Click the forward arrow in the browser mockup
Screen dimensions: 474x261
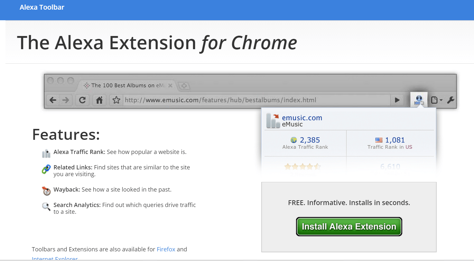coord(66,100)
